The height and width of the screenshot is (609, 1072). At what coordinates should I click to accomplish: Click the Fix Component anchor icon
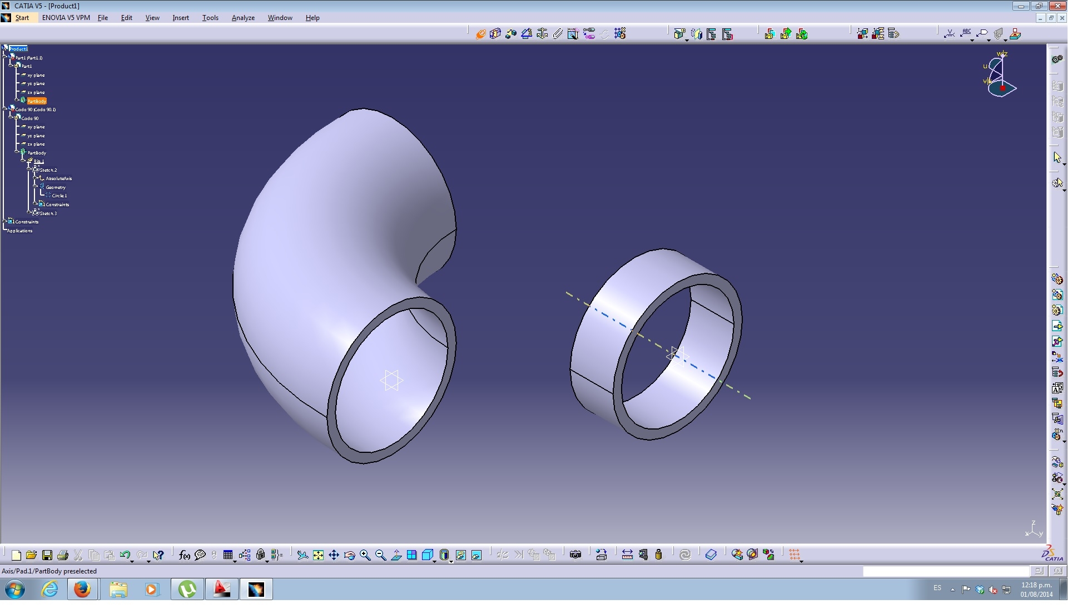542,34
